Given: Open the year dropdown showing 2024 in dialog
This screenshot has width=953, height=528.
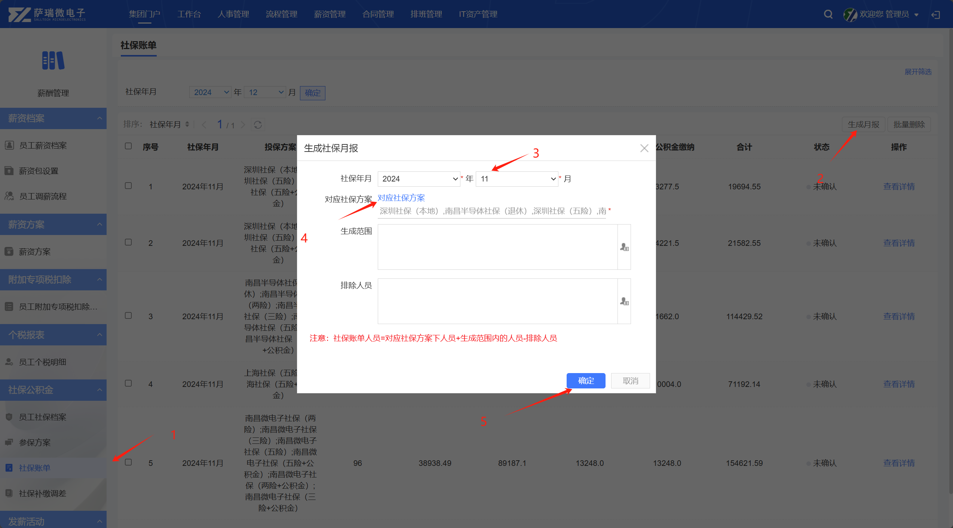Looking at the screenshot, I should [419, 179].
